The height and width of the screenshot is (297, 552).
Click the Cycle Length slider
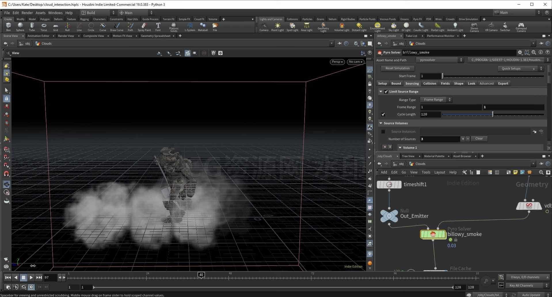[x=493, y=114]
